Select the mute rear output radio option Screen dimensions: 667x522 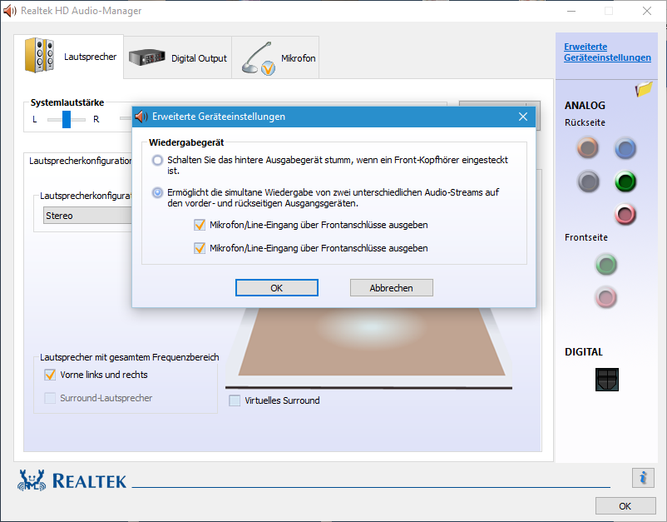pyautogui.click(x=157, y=160)
